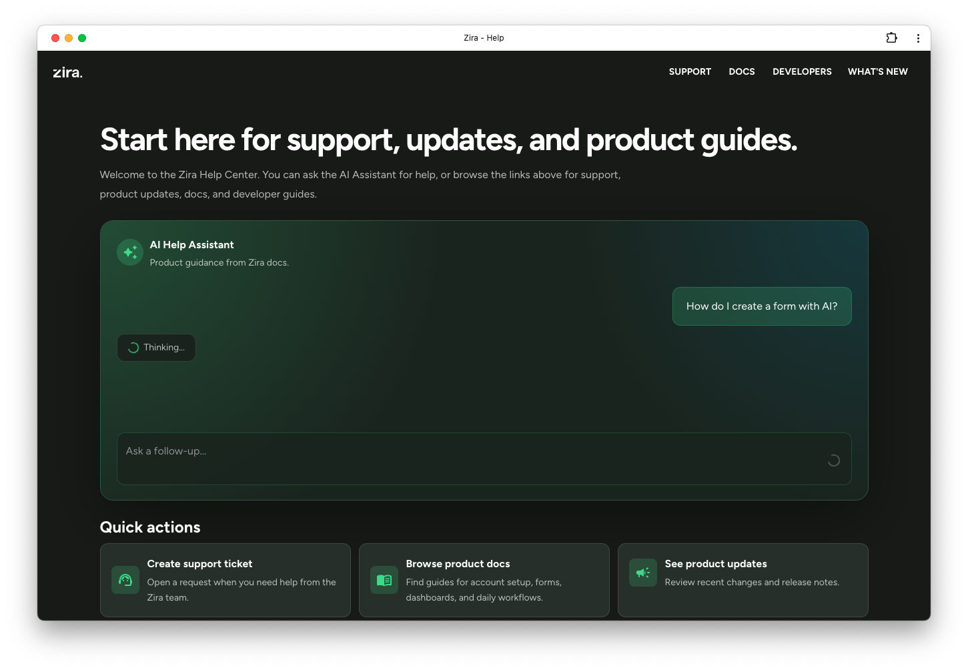Viewport: 968px width, 670px height.
Task: Click the AI Help Assistant sparkle icon
Action: point(130,252)
